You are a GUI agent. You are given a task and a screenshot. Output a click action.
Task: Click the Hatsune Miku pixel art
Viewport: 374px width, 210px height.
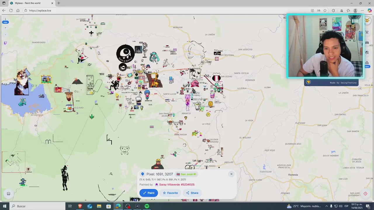point(154,57)
